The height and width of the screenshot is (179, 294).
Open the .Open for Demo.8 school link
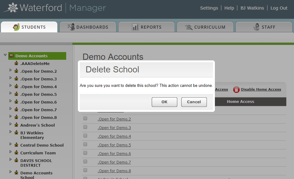point(114,171)
